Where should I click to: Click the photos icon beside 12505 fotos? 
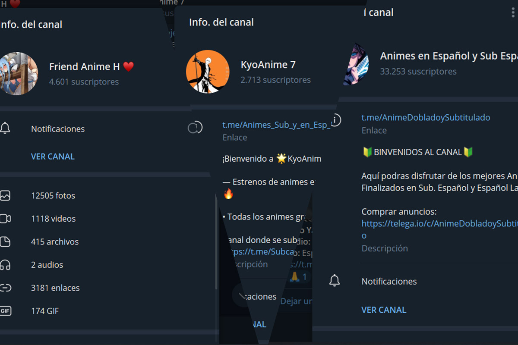click(x=5, y=196)
